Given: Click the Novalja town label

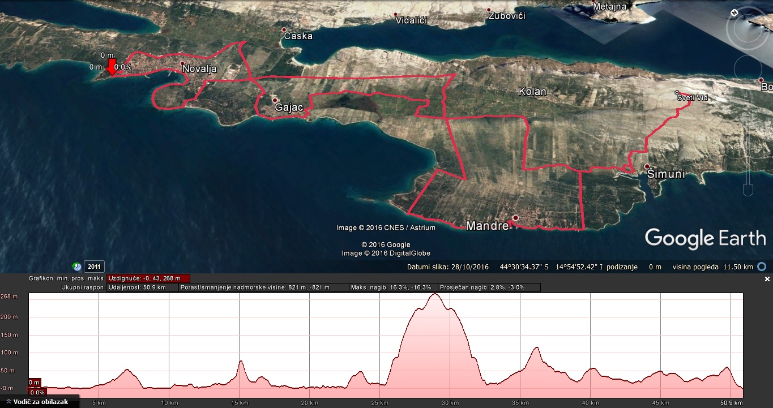Looking at the screenshot, I should pos(200,69).
